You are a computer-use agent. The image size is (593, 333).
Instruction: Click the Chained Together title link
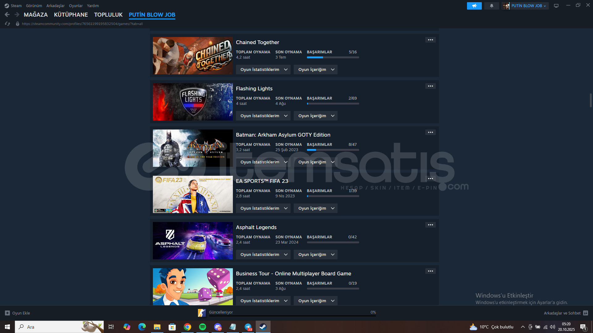[x=257, y=42]
